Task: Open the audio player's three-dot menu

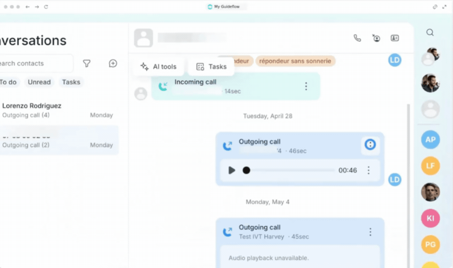Action: [369, 170]
